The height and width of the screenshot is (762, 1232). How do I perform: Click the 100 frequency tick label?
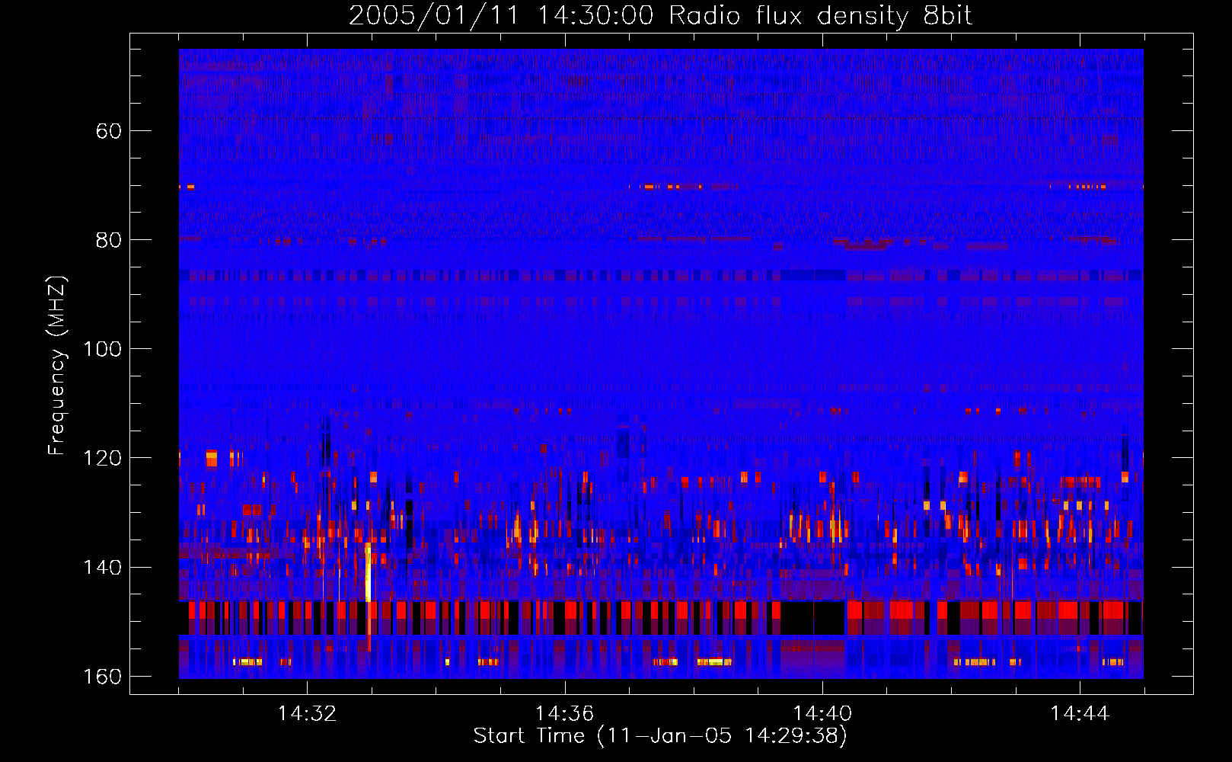click(103, 349)
